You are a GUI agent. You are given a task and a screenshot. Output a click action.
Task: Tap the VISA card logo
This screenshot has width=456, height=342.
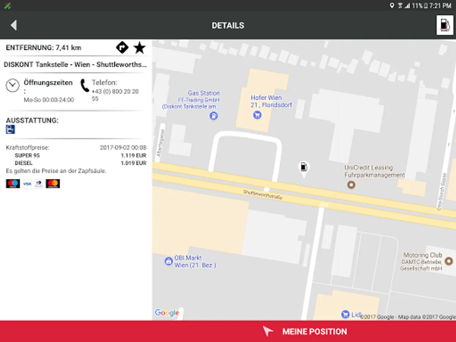(x=27, y=184)
